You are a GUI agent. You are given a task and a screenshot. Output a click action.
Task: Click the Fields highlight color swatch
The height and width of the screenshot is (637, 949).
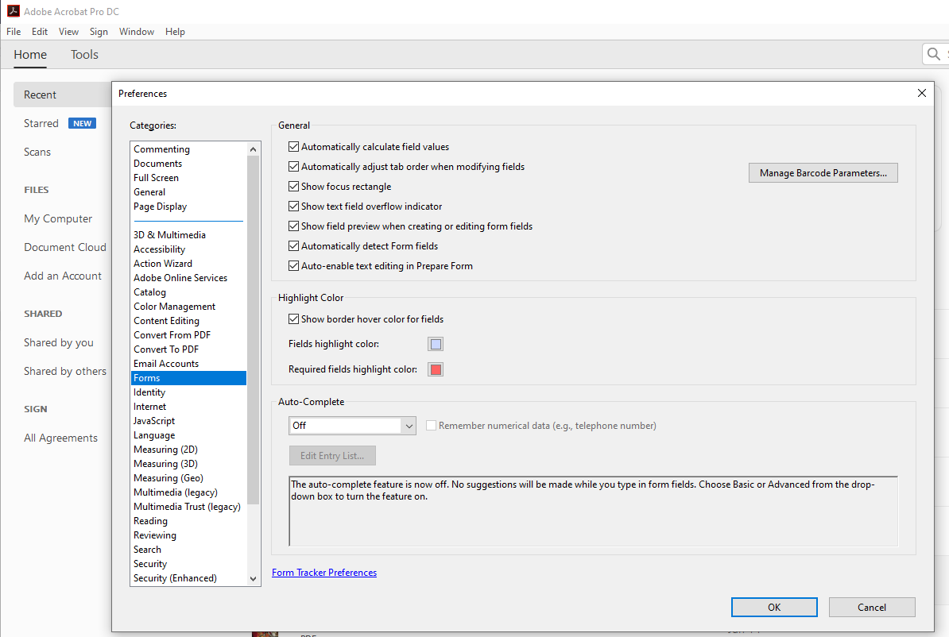click(x=436, y=343)
